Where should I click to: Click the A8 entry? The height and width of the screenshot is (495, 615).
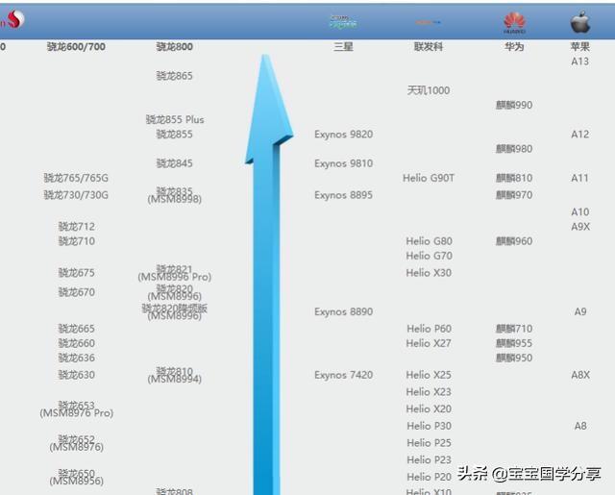(580, 426)
